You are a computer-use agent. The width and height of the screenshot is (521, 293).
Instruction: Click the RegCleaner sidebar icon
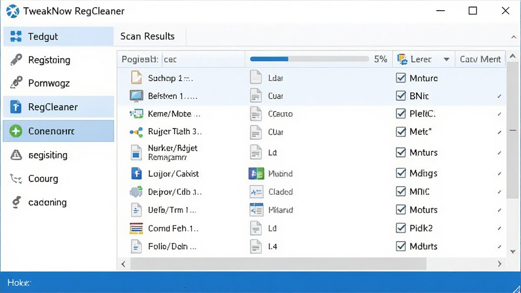pos(16,107)
